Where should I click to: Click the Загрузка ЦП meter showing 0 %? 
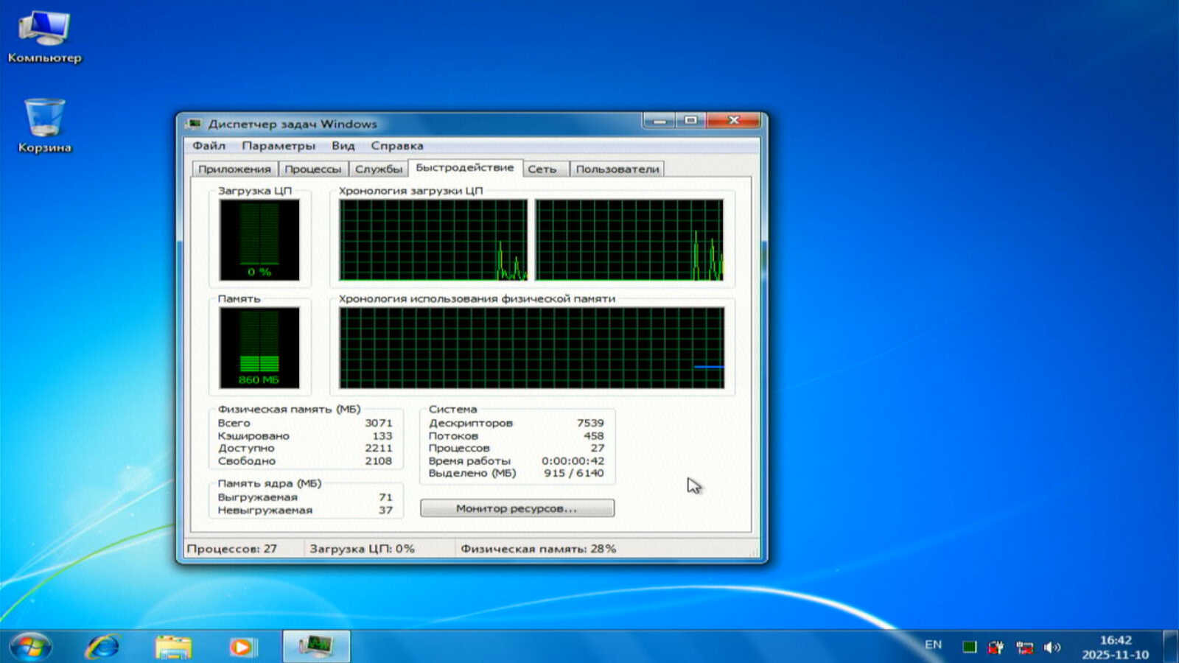(x=259, y=240)
